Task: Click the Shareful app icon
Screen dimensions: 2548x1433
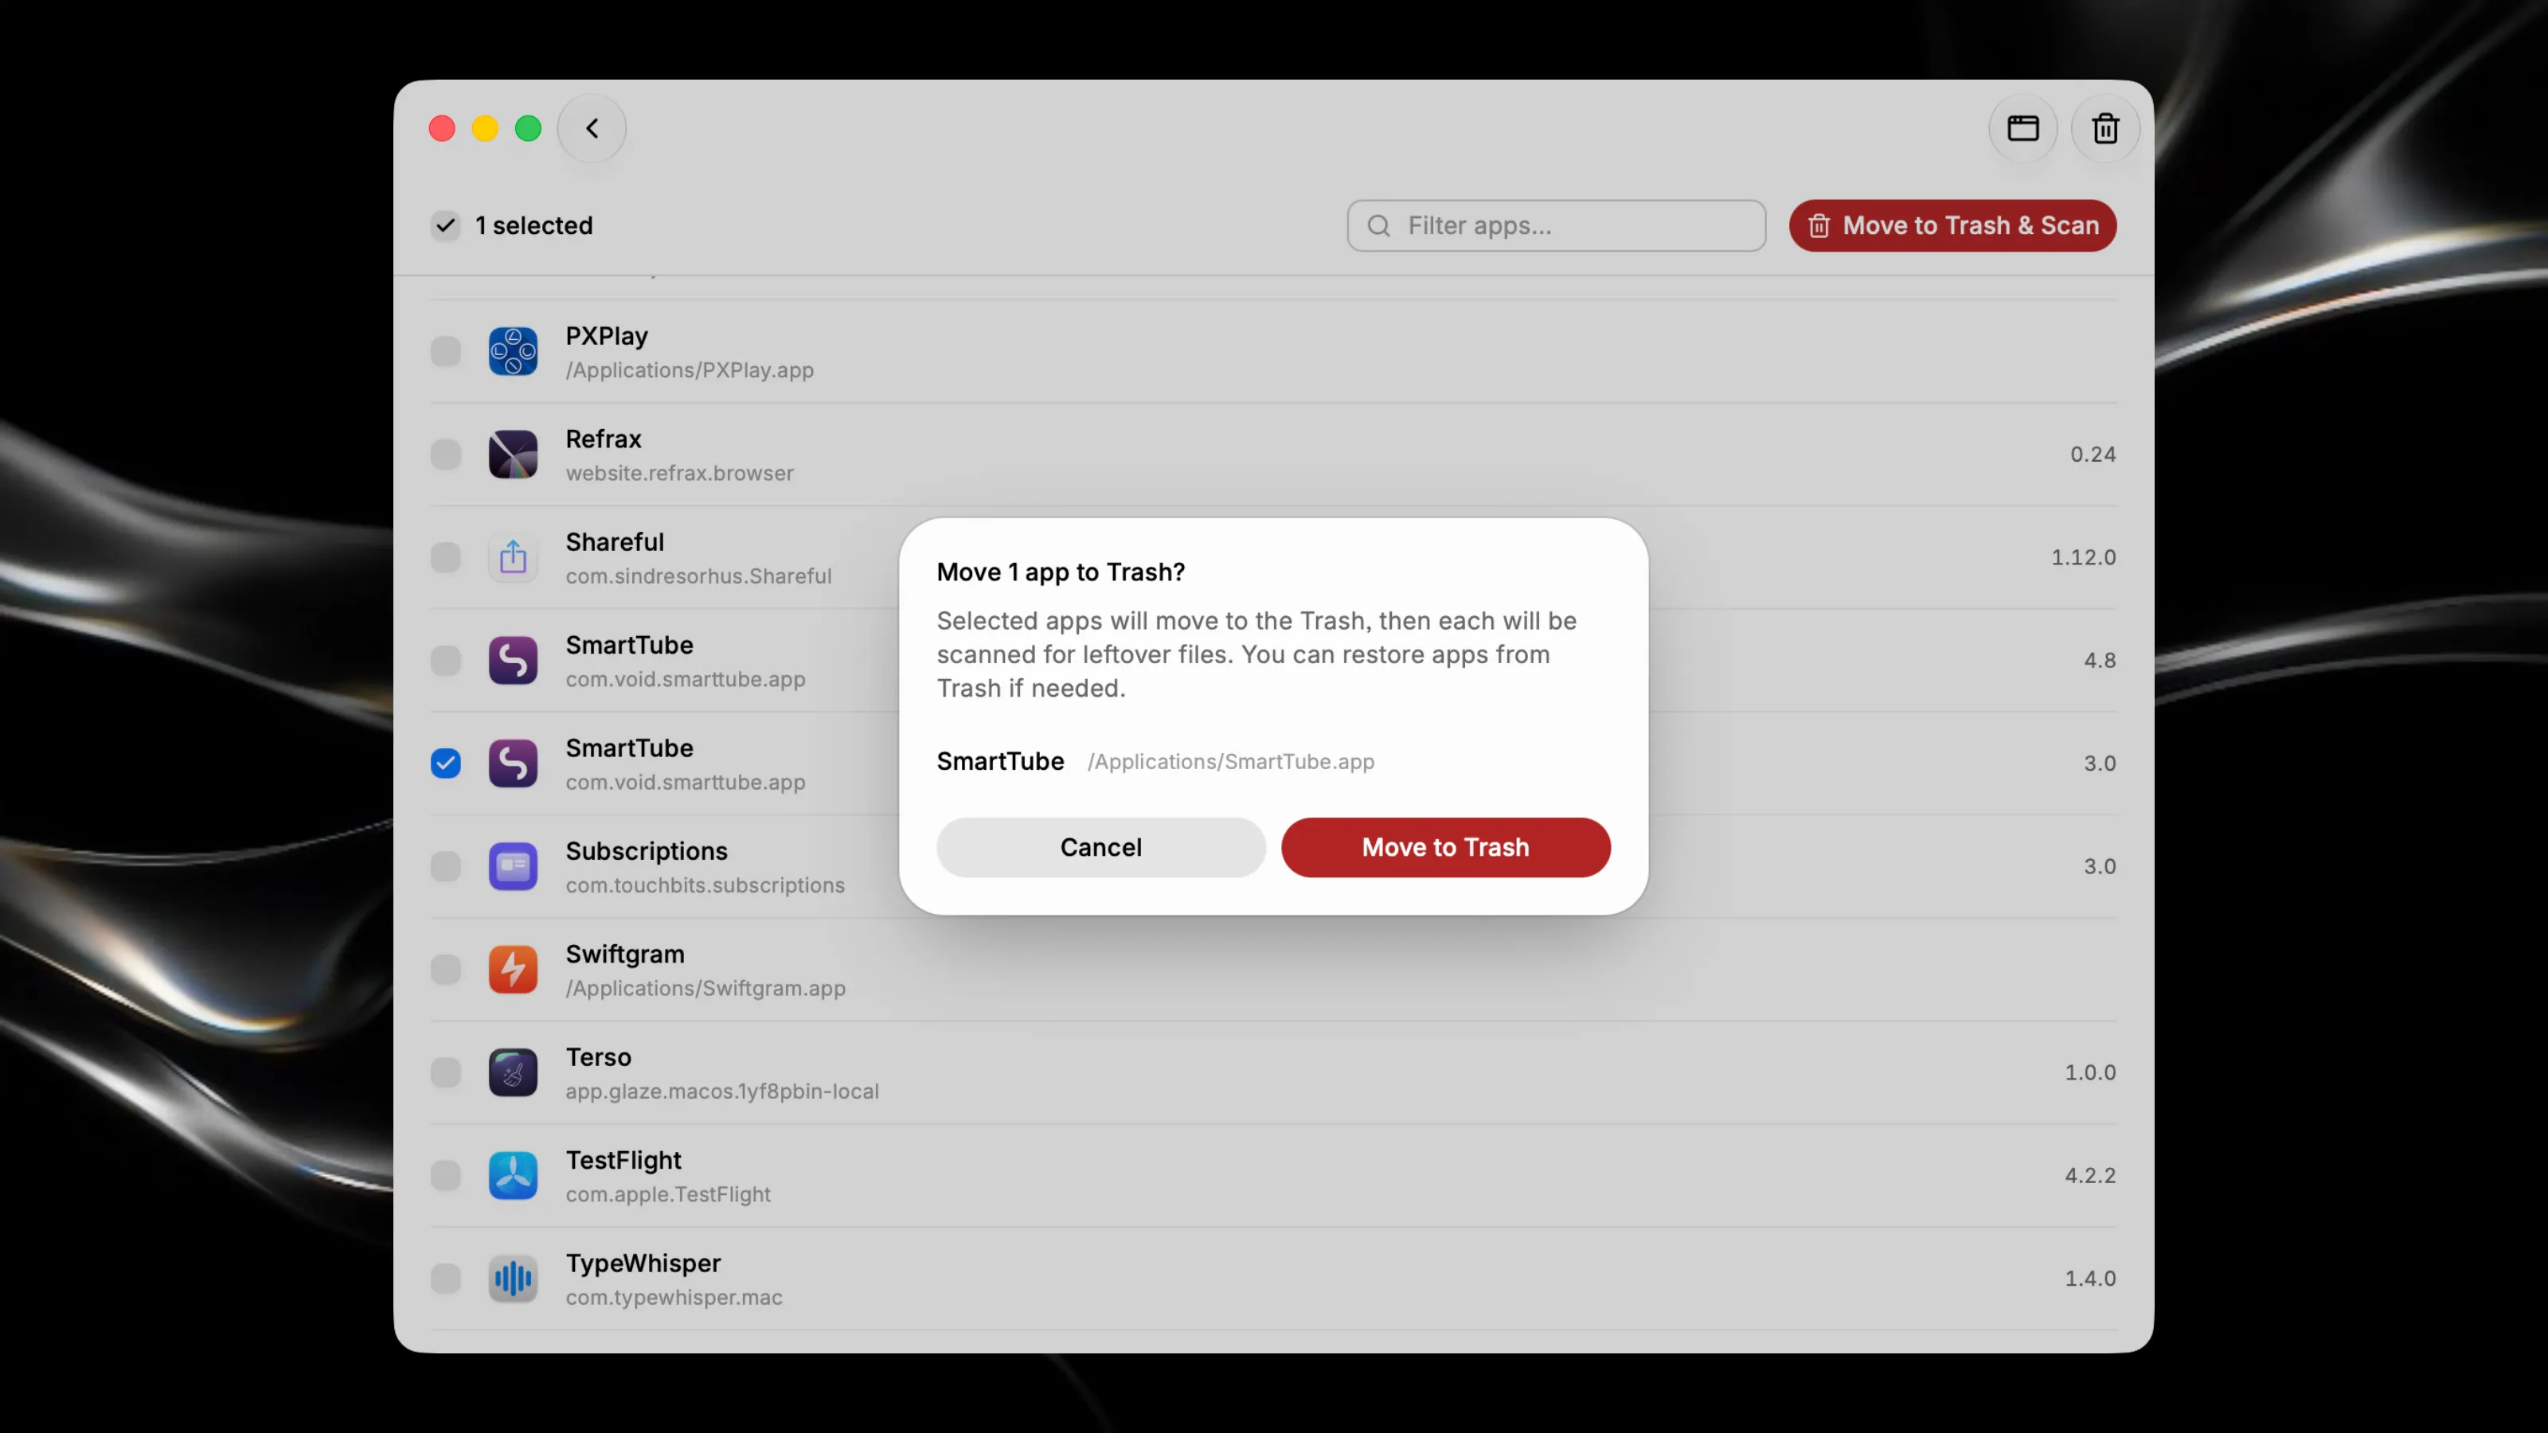Action: [x=512, y=556]
